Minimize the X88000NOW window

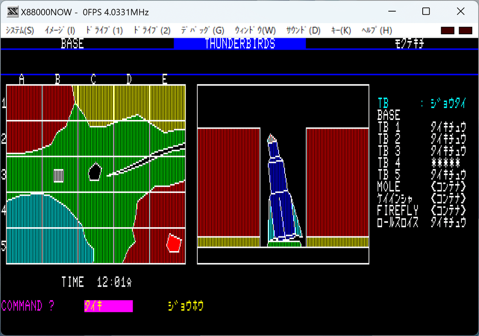point(392,12)
